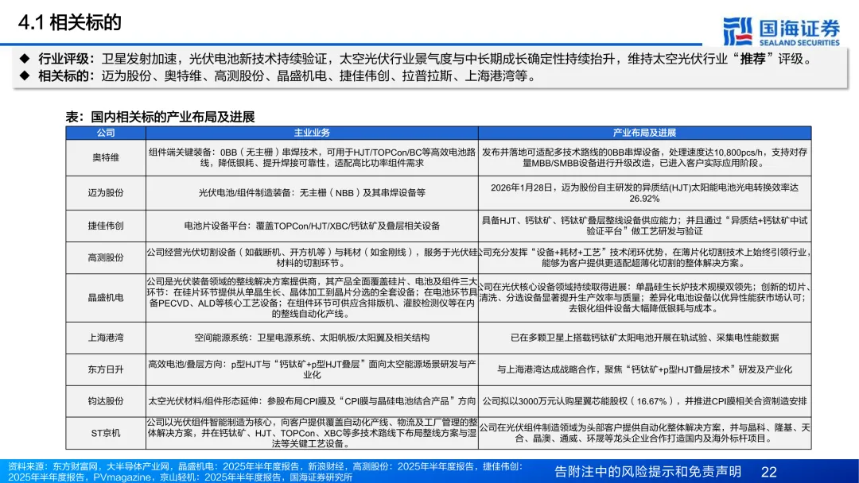The width and height of the screenshot is (859, 483).
Task: Click 东方日升's p型HJT叠层 business cell
Action: click(x=312, y=369)
